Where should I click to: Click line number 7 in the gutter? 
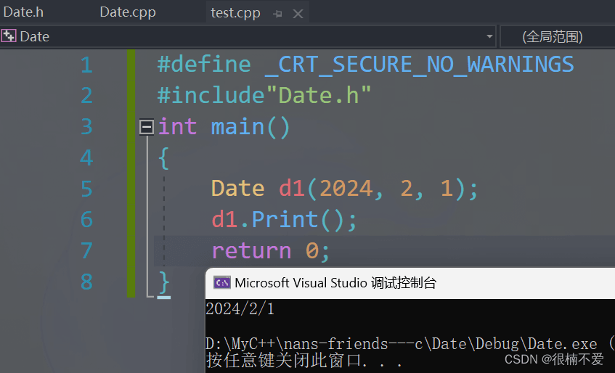point(86,251)
